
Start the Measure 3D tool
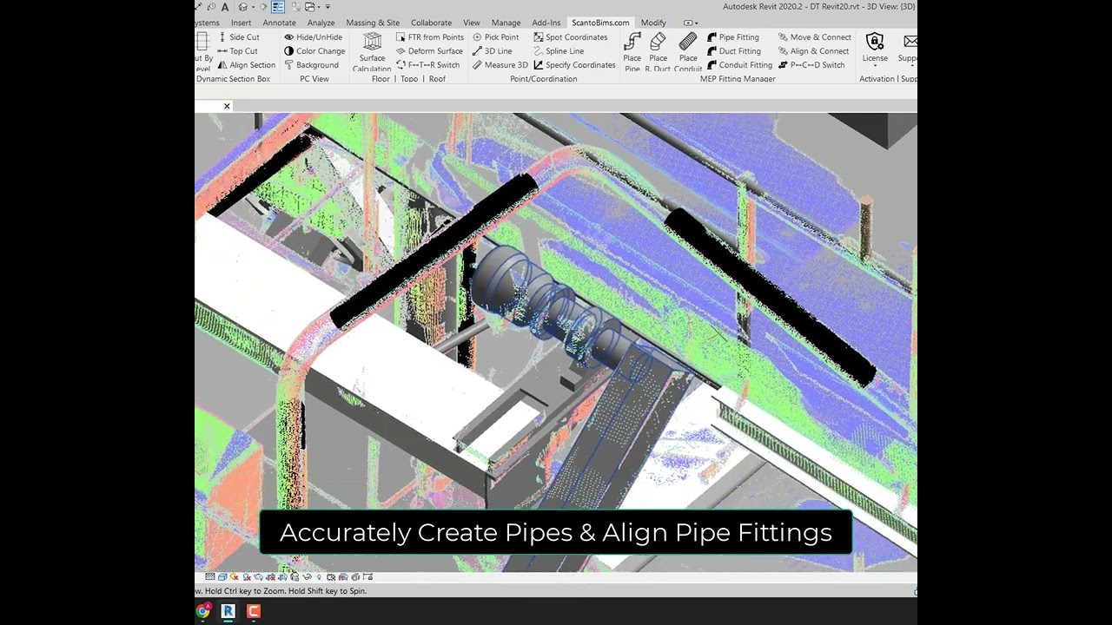(x=500, y=65)
